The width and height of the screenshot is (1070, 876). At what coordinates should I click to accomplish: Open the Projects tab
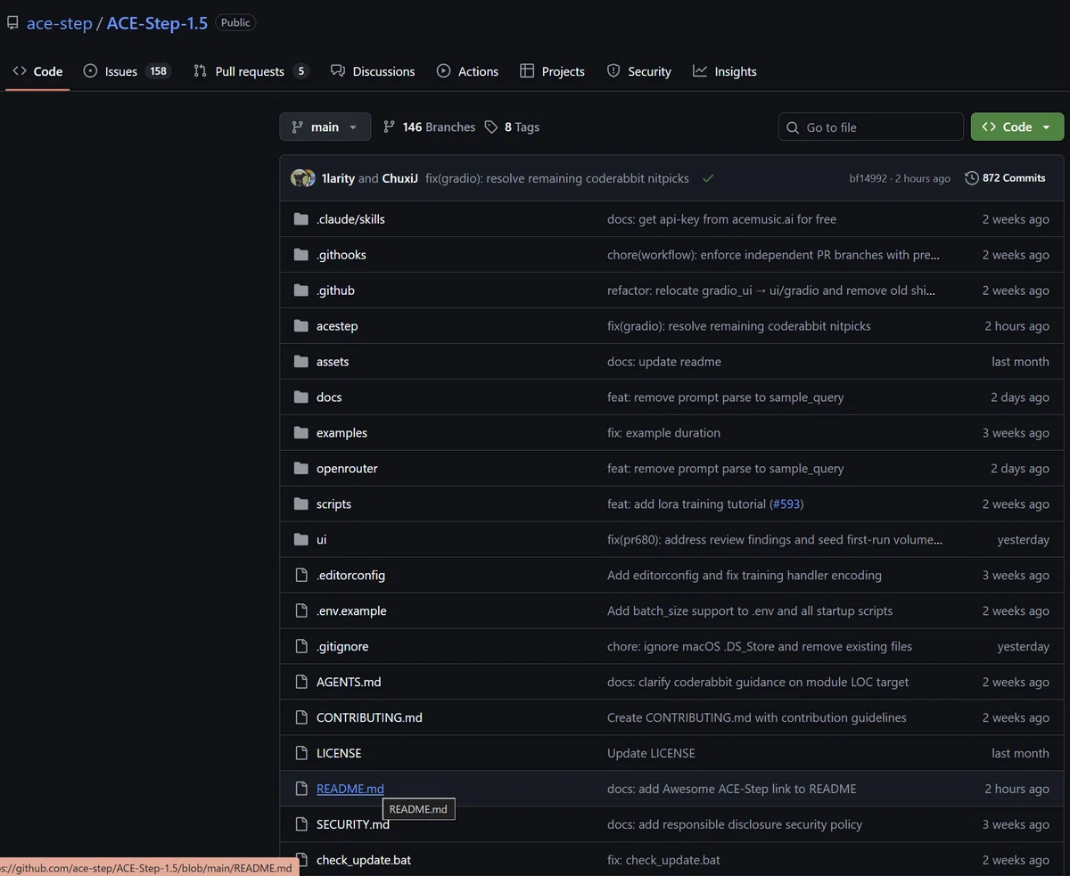pyautogui.click(x=553, y=71)
